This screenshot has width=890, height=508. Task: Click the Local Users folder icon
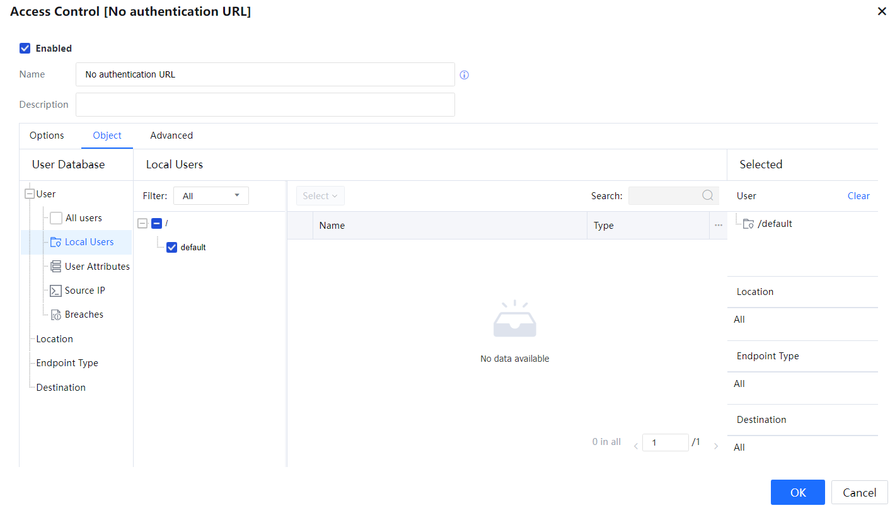coord(55,242)
